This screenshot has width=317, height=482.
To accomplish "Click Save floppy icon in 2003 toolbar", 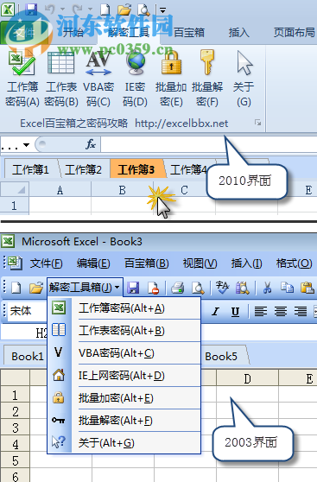I will pos(133,288).
